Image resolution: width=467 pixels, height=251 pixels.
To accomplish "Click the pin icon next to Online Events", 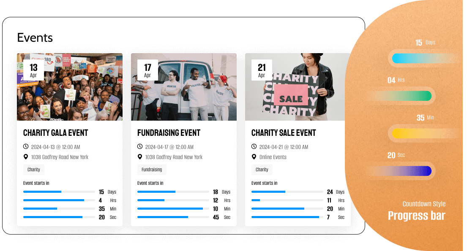I will click(253, 157).
